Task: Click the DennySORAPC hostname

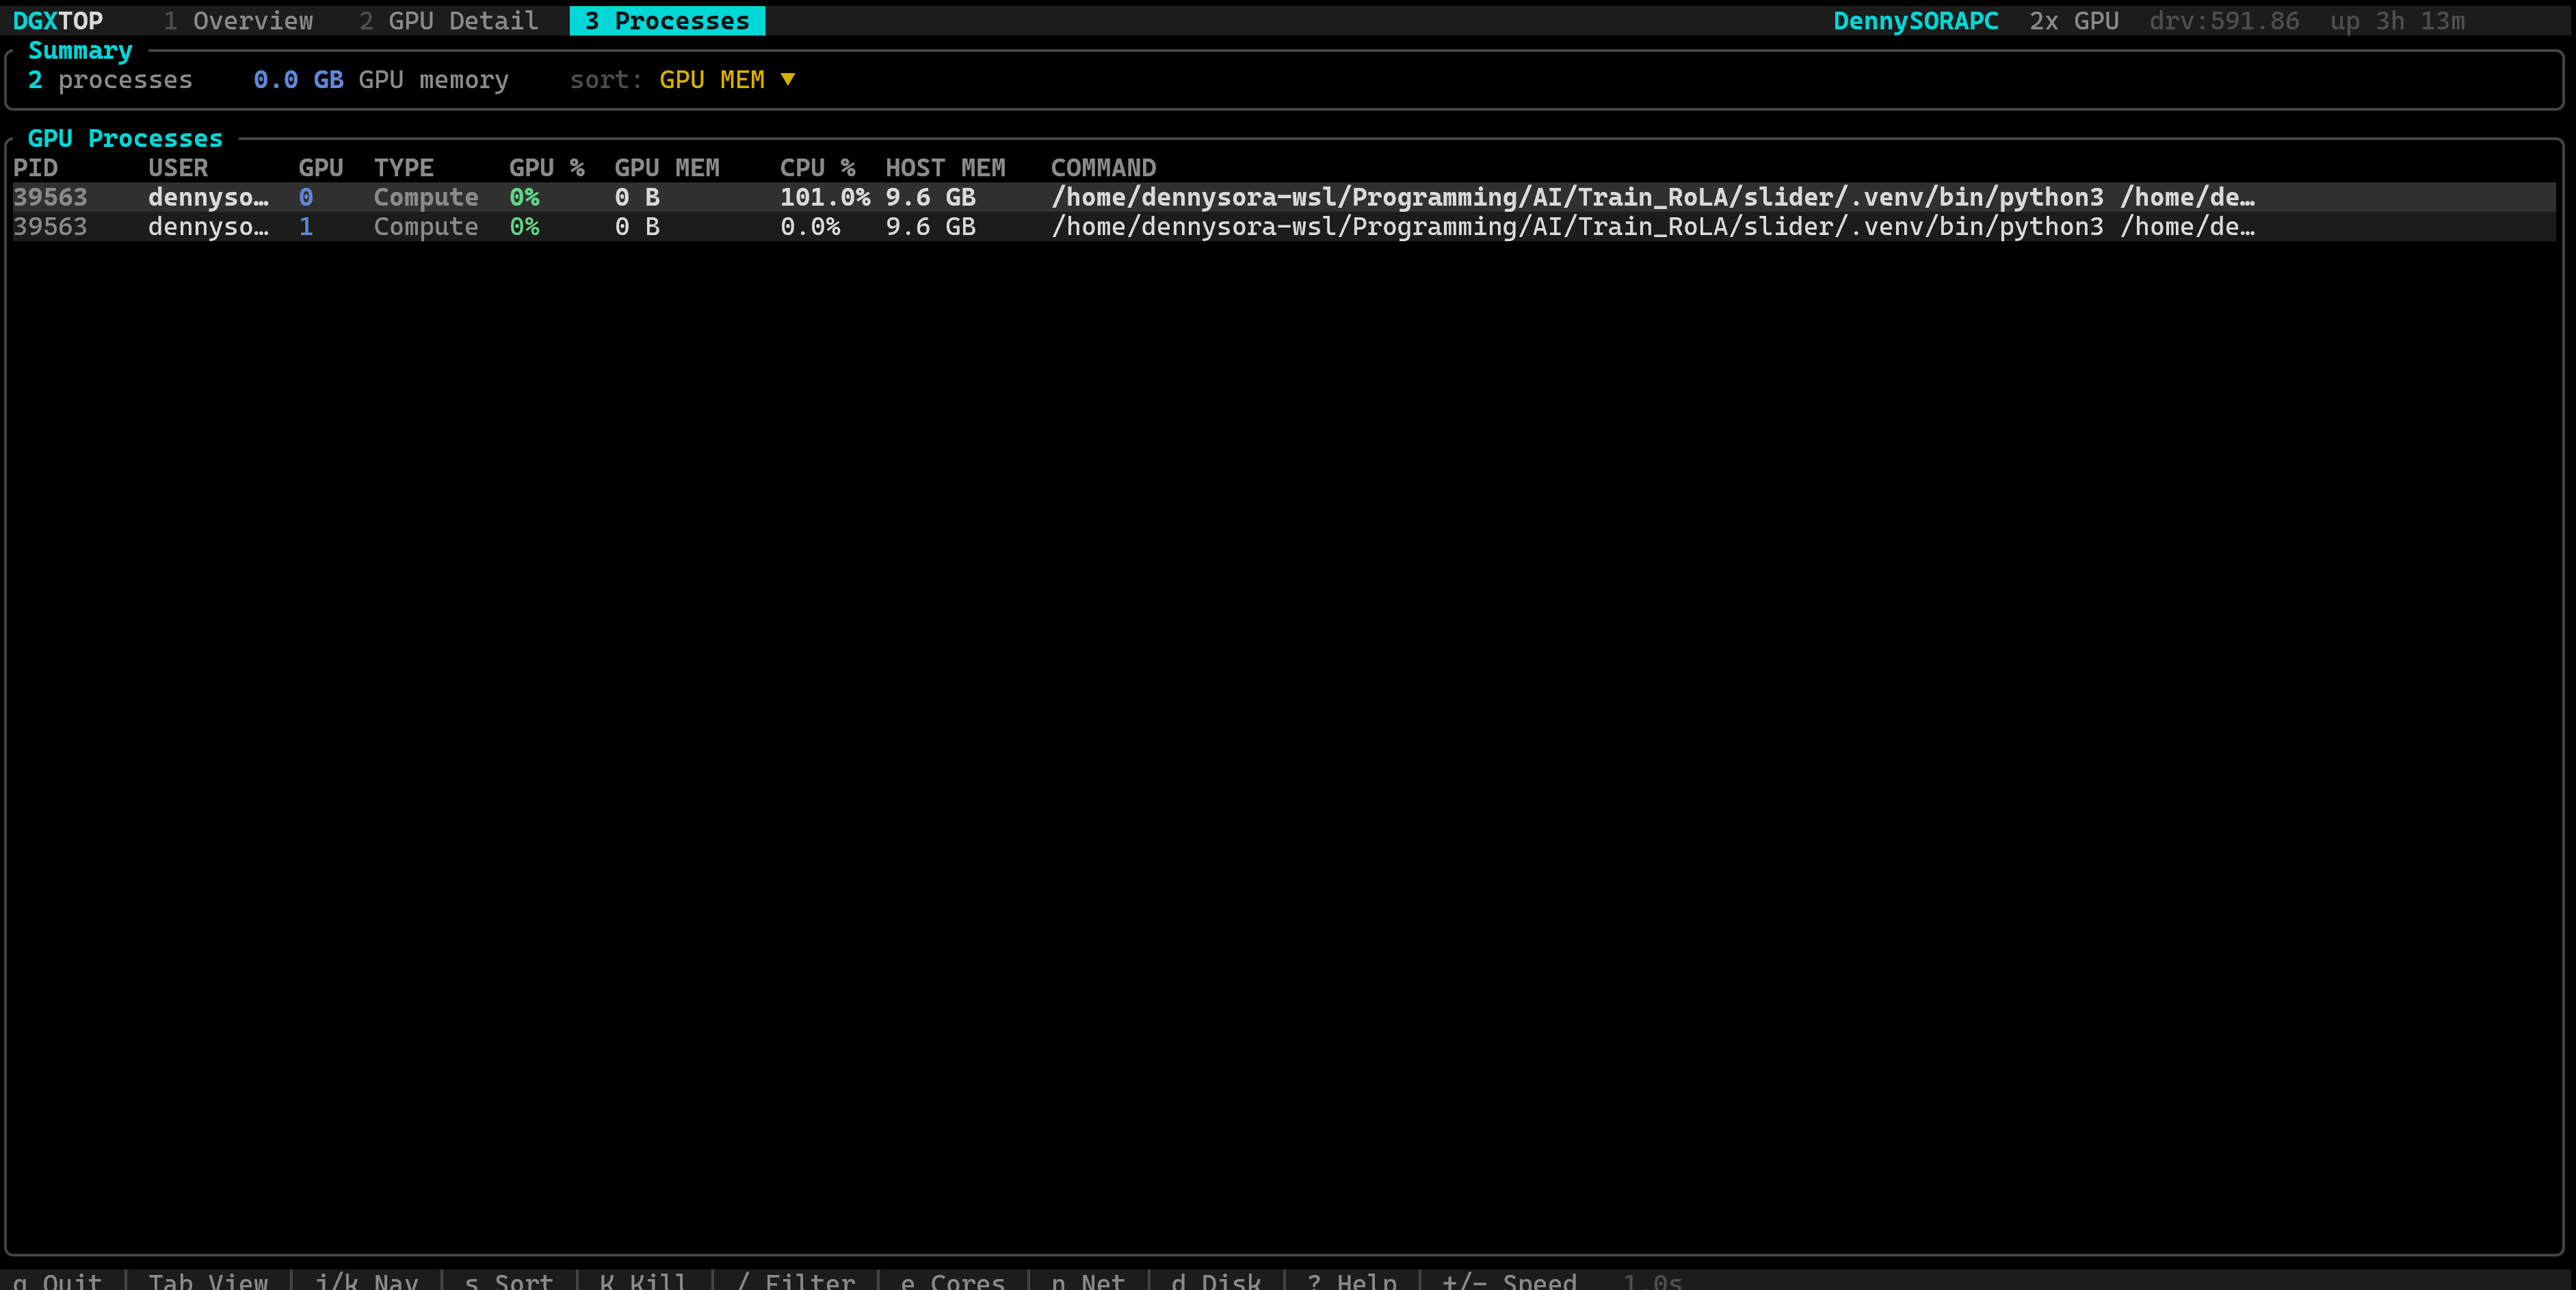Action: pos(1915,21)
